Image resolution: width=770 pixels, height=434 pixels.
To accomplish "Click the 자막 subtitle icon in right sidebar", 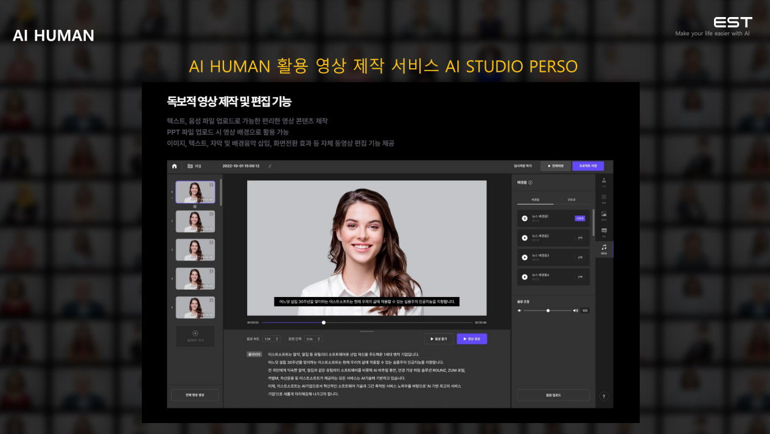I will (x=604, y=230).
